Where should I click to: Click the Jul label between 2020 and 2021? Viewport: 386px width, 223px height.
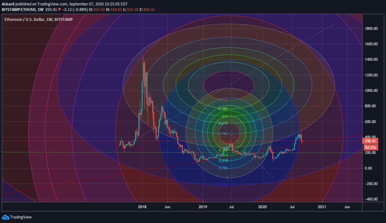292,207
